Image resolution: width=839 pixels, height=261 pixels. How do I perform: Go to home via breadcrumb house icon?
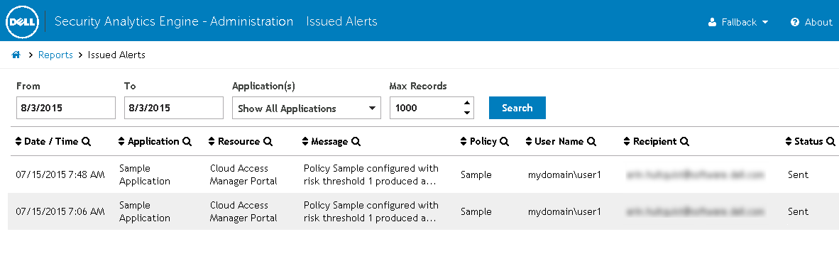pyautogui.click(x=16, y=55)
